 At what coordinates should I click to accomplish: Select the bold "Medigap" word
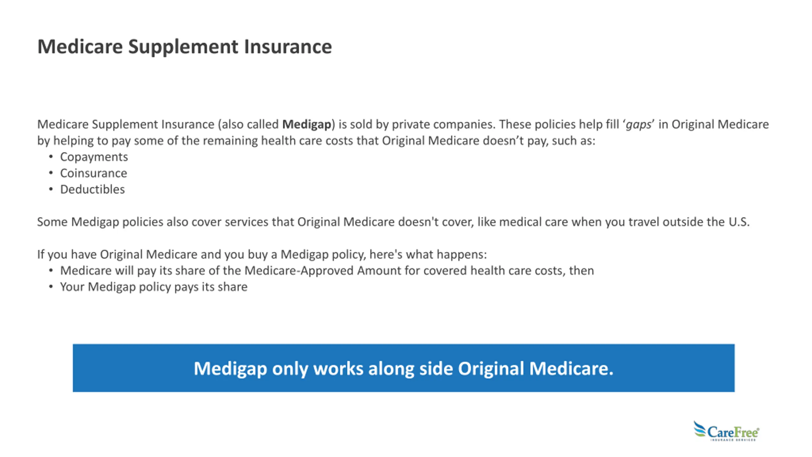click(x=306, y=124)
